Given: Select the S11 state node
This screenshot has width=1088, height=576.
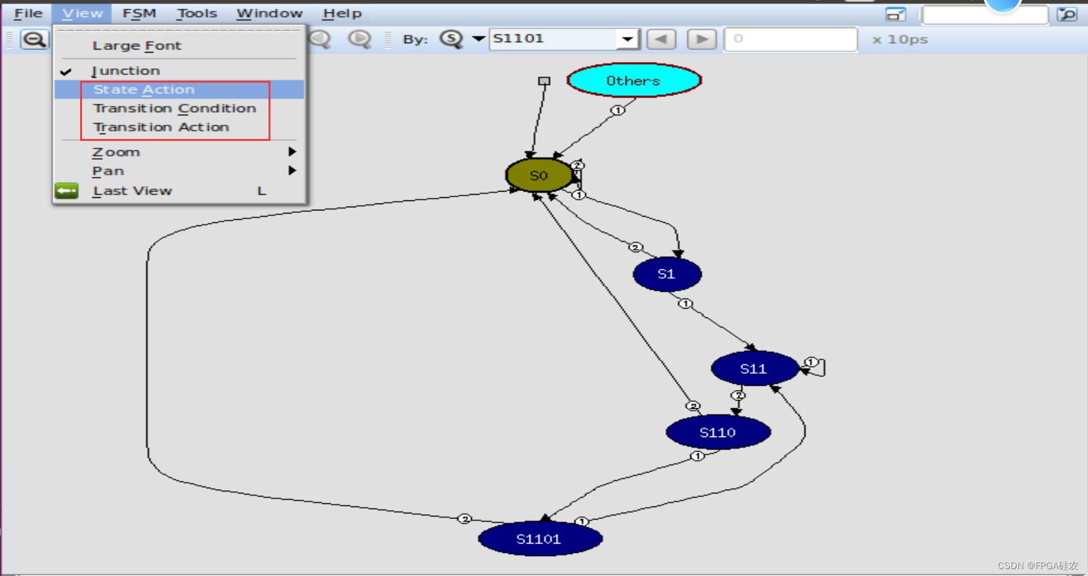Looking at the screenshot, I should 754,369.
